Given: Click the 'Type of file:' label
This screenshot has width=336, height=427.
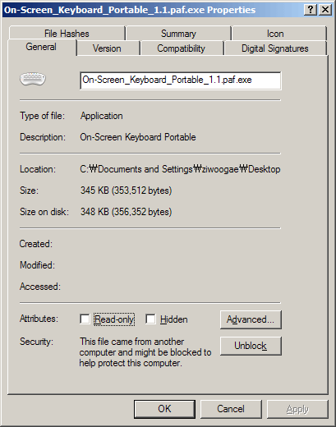Looking at the screenshot, I should click(42, 116).
